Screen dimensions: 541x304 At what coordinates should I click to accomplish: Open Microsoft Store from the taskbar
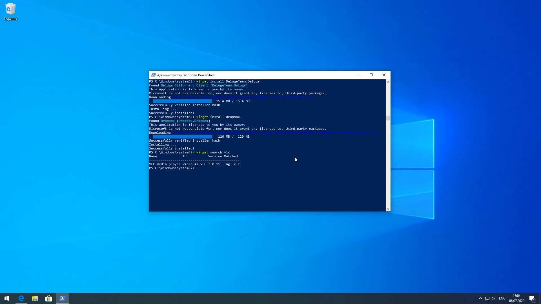tap(48, 298)
